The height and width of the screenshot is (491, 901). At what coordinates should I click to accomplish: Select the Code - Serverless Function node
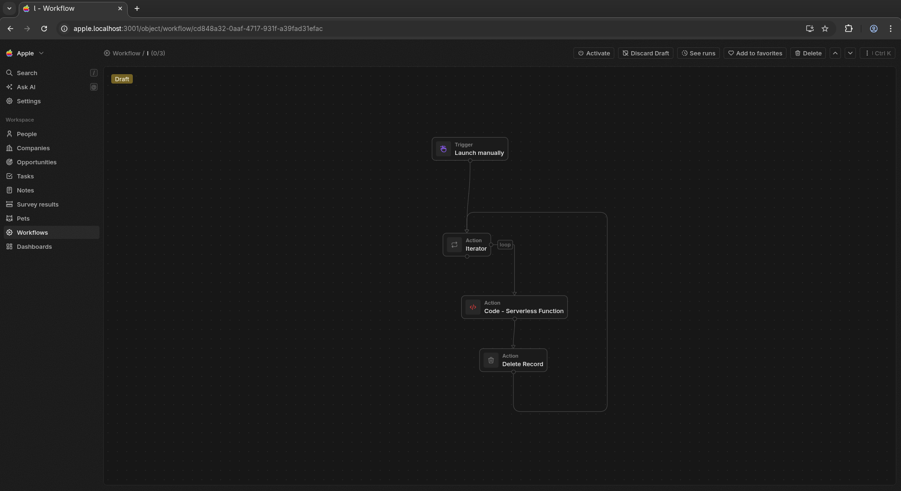click(x=514, y=307)
